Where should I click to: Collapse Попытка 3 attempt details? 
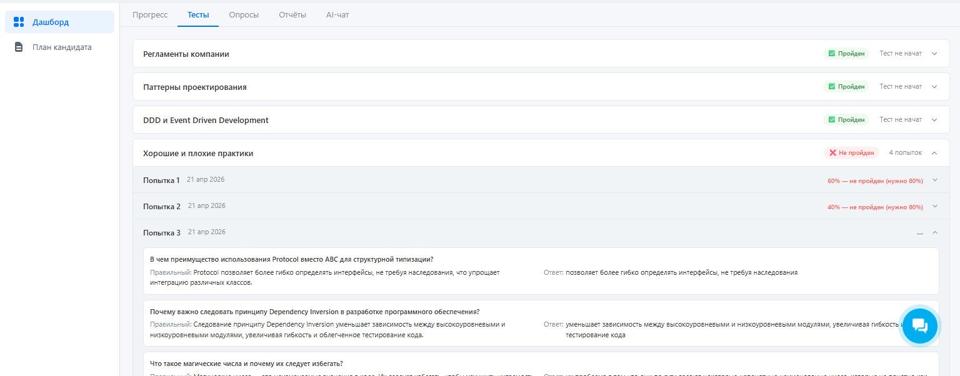tap(935, 233)
